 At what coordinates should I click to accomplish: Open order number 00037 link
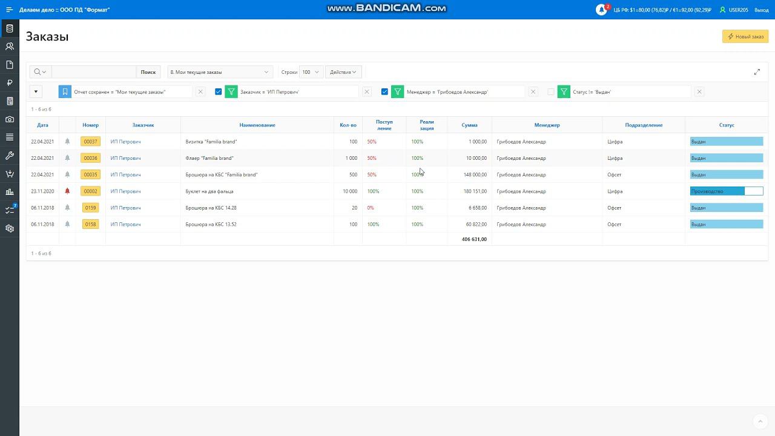90,142
